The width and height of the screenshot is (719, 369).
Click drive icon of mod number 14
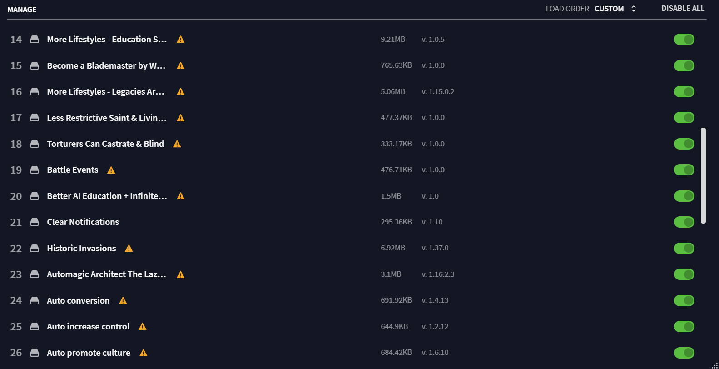(x=35, y=40)
